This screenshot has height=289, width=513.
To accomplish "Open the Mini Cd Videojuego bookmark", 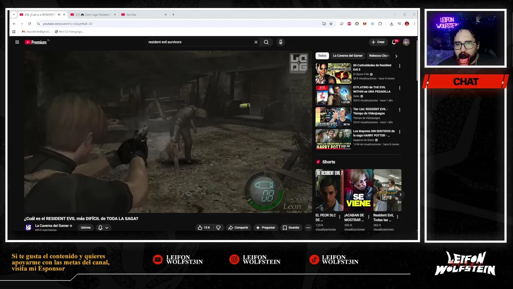I will (x=69, y=31).
